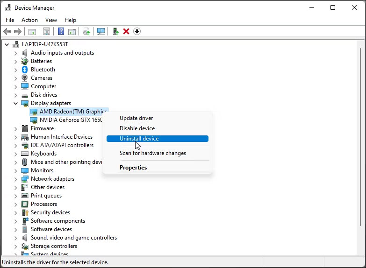Click the Keyboards category icon
The image size is (366, 268).
25,154
